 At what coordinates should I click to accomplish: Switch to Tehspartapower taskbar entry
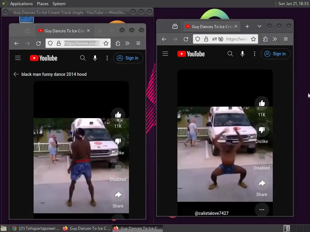(36, 228)
